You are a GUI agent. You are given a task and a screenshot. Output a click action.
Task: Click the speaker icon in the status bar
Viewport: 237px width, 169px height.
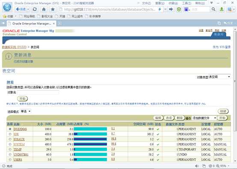[197, 166]
